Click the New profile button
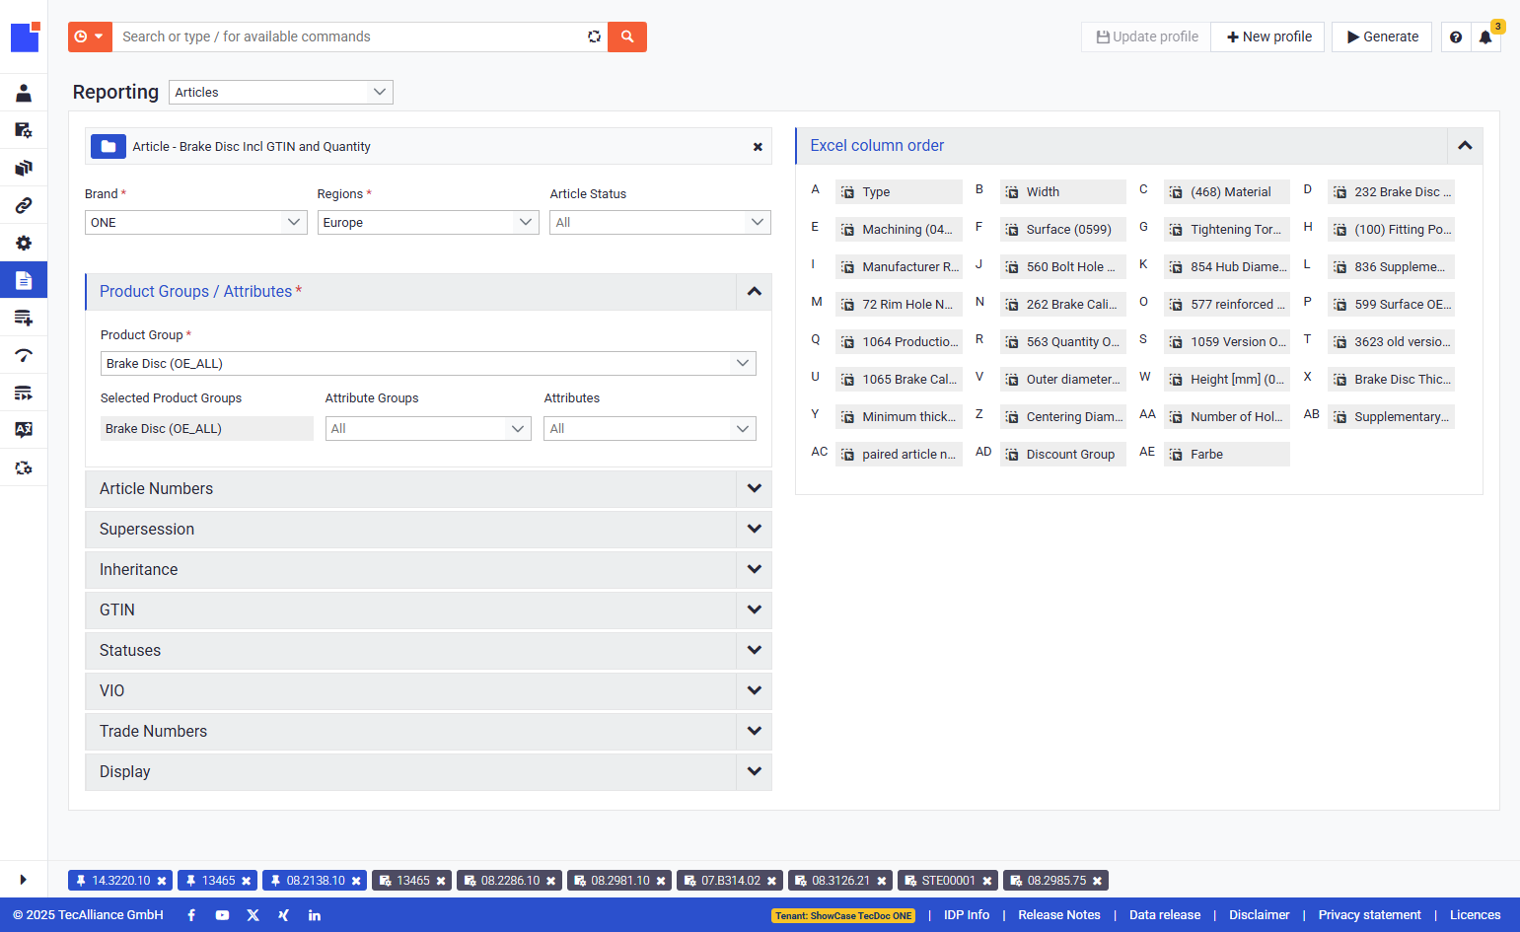 click(x=1268, y=36)
